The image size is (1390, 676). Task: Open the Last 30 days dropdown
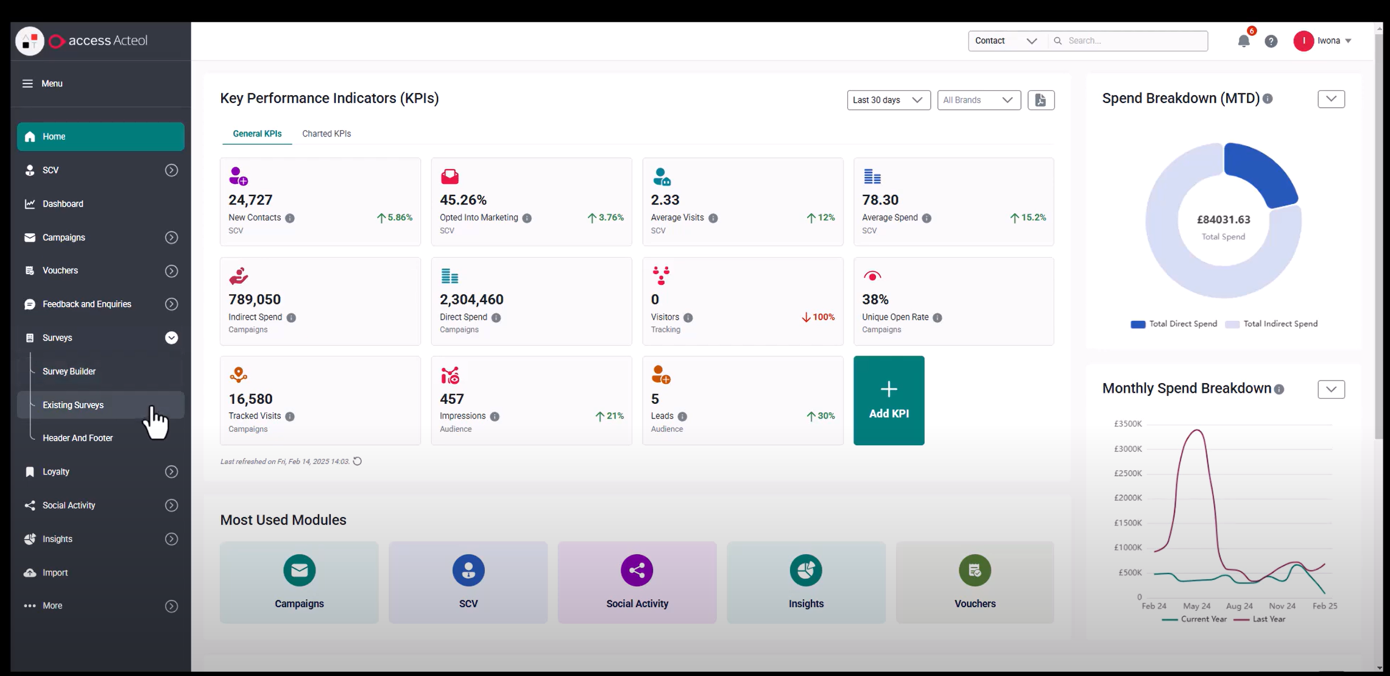click(x=888, y=100)
